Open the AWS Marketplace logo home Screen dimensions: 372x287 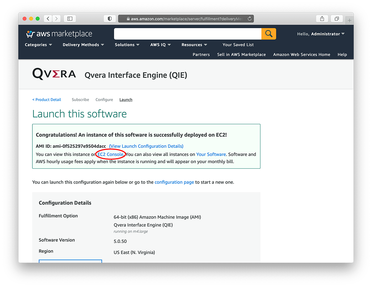59,34
